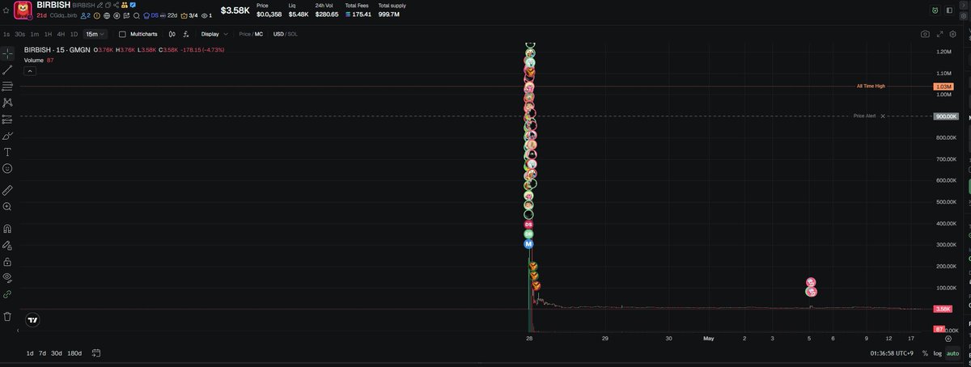The height and width of the screenshot is (367, 971).
Task: Expand the Display dropdown
Action: coord(214,34)
